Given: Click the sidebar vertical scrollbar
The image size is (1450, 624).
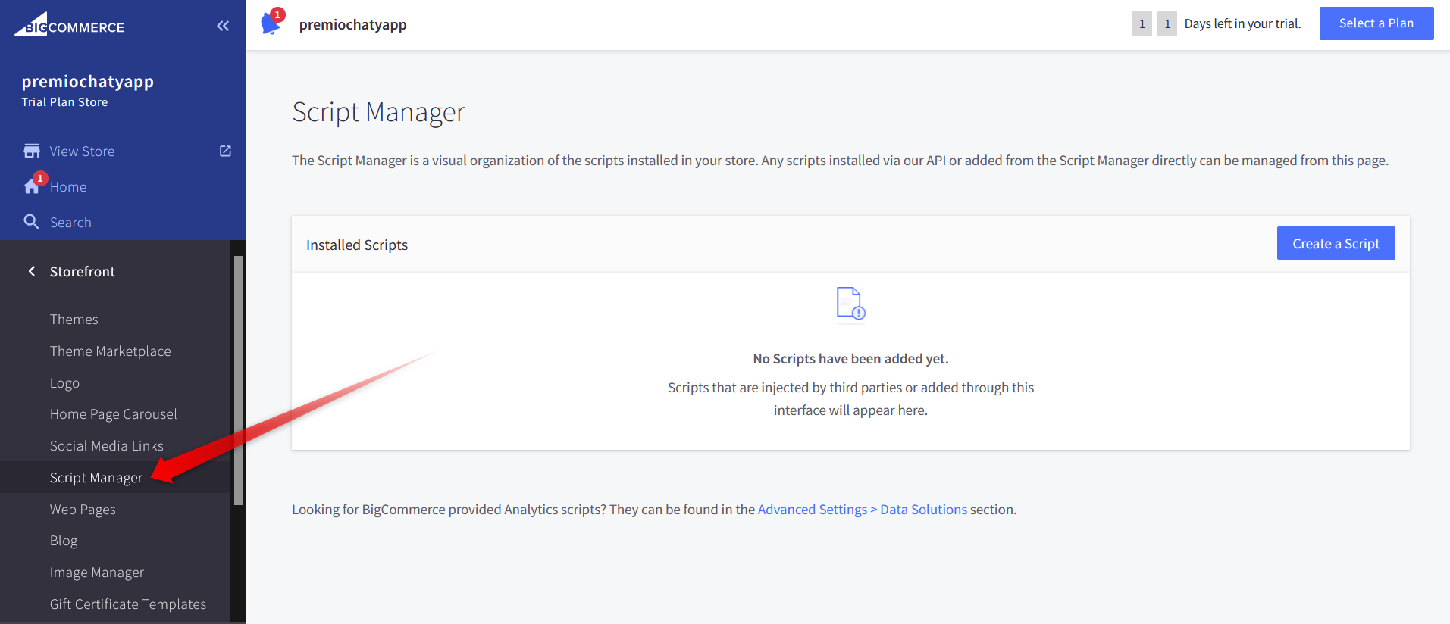Looking at the screenshot, I should [238, 380].
